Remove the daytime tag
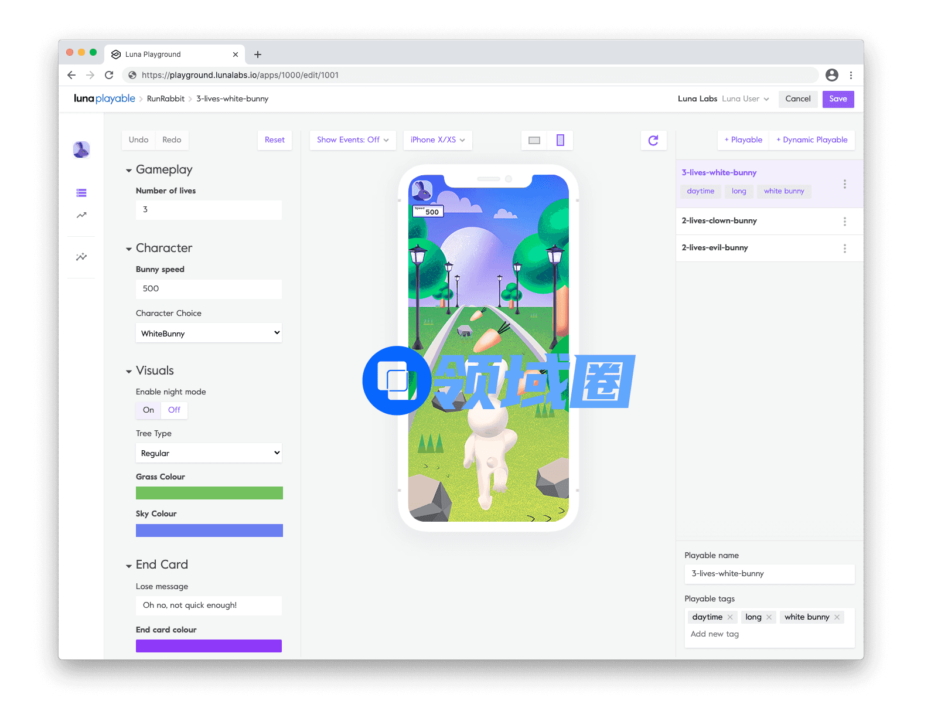Image resolution: width=931 pixels, height=704 pixels. pyautogui.click(x=730, y=617)
